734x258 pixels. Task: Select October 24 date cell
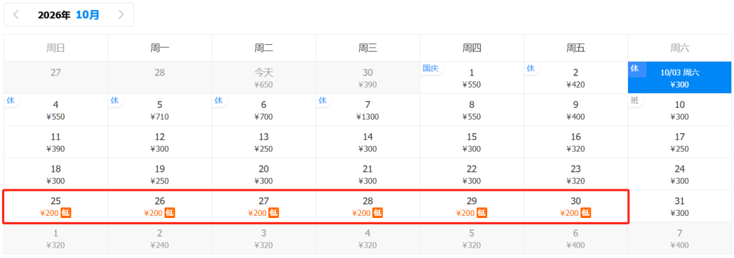click(x=680, y=174)
